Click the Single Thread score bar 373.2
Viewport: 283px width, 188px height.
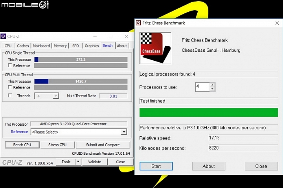[x=81, y=60]
